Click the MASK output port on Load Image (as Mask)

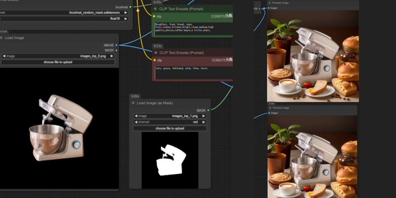pos(208,110)
